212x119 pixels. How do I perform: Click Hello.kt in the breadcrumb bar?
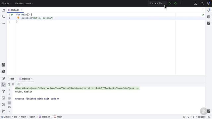pyautogui.click(x=45, y=117)
